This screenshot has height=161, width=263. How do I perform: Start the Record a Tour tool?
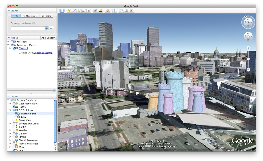click(89, 11)
